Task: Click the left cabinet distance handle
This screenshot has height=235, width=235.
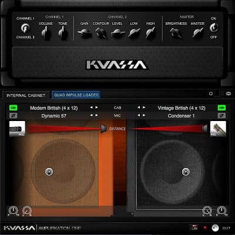Action: pyautogui.click(x=103, y=129)
